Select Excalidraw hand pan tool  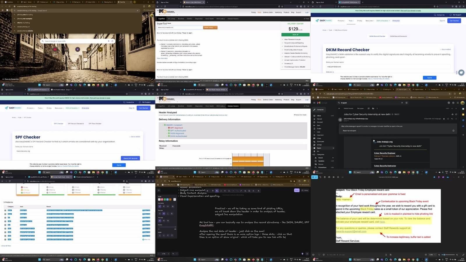[213, 191]
